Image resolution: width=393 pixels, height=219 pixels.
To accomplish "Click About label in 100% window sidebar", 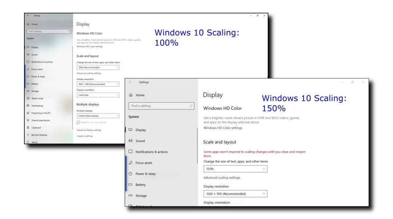I will pyautogui.click(x=34, y=142).
